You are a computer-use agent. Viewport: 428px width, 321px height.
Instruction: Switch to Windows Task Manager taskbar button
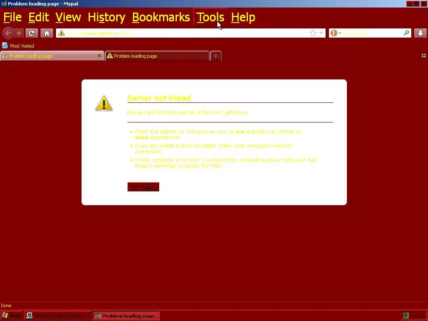(x=58, y=316)
